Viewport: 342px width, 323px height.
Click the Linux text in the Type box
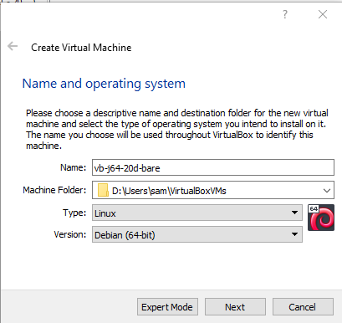(105, 213)
